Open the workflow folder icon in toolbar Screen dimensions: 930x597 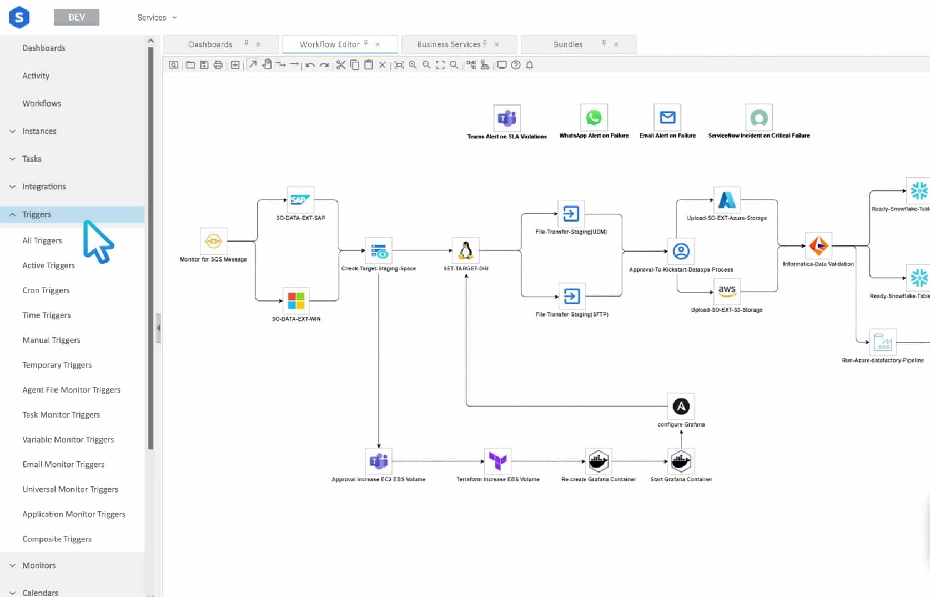coord(190,65)
